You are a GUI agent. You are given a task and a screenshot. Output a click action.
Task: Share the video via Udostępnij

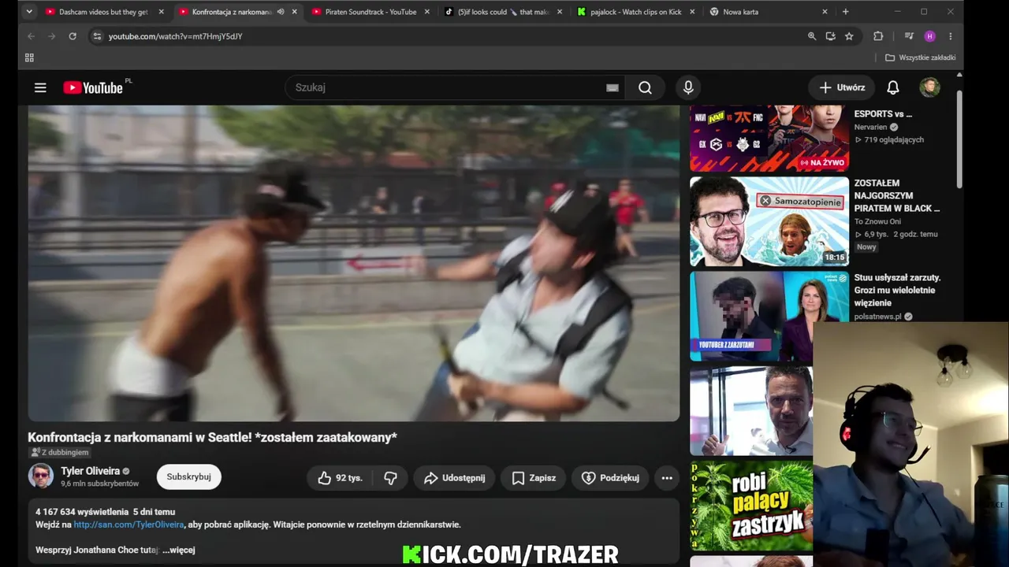point(454,478)
